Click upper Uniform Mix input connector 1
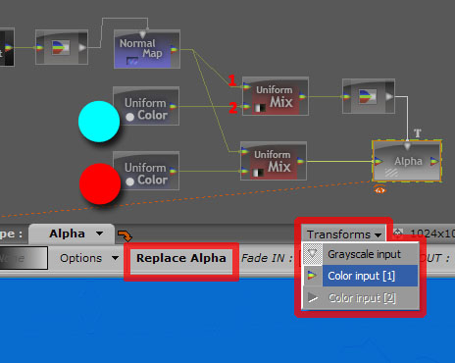The image size is (455, 363). (x=246, y=86)
